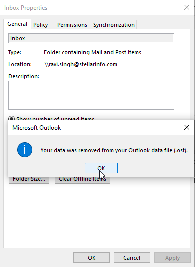
Task: Close the Microsoft Outlook message box
Action: (x=187, y=127)
